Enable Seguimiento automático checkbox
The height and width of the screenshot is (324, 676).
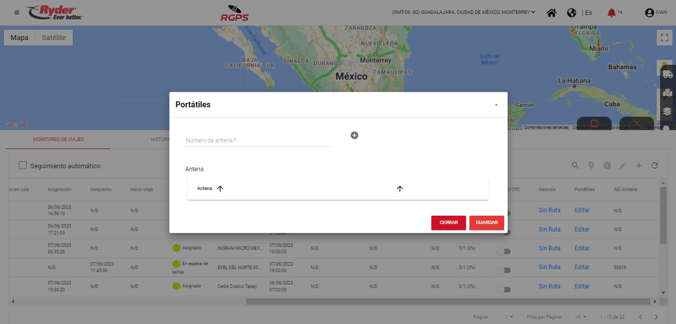click(23, 166)
